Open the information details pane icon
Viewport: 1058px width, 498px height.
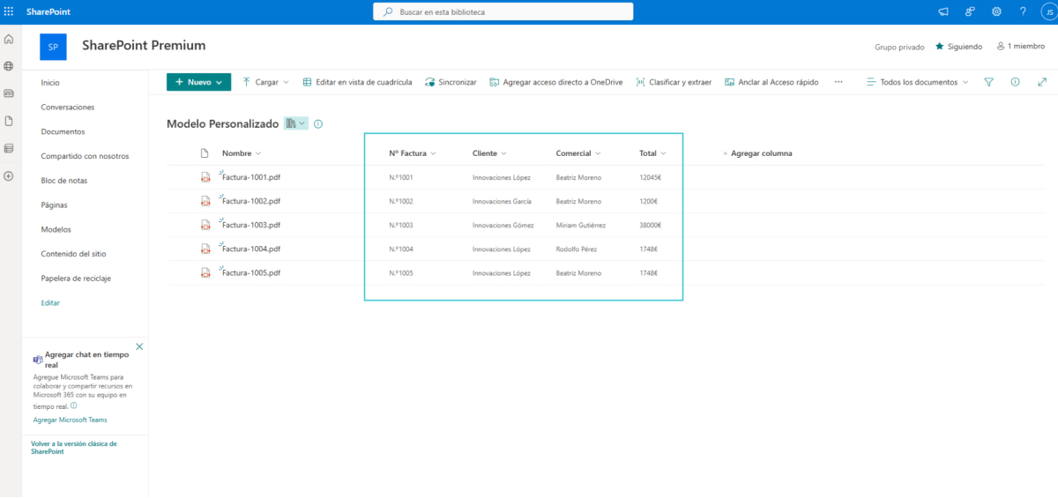click(1015, 82)
